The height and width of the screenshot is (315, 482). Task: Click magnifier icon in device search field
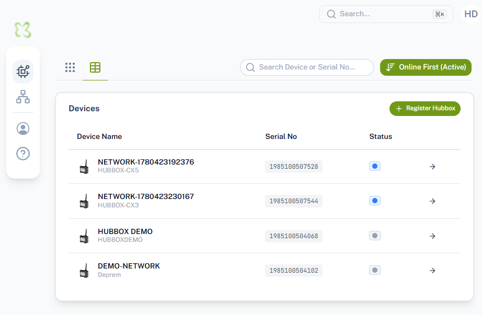250,67
